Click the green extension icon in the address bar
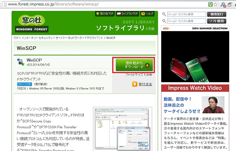Screen dimensions: 236x151 coord(210,5)
